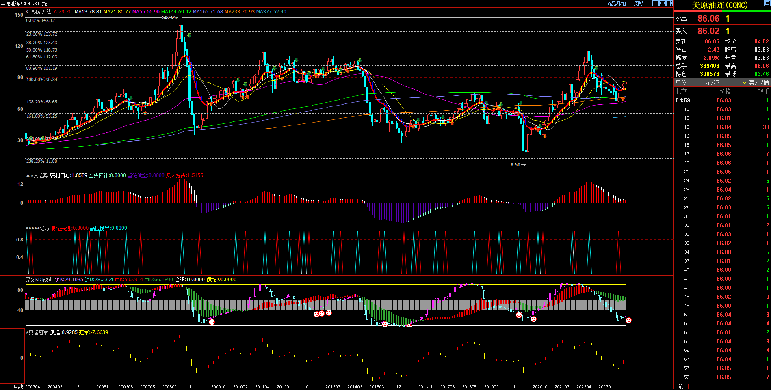Click the left arrow navigation icon
The image size is (771, 390).
(655, 3)
